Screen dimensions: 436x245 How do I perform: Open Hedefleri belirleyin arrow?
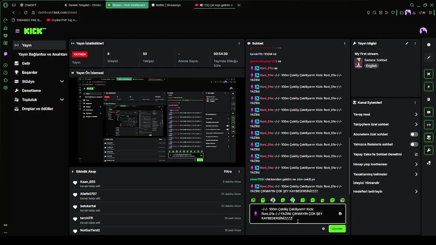[x=416, y=192]
